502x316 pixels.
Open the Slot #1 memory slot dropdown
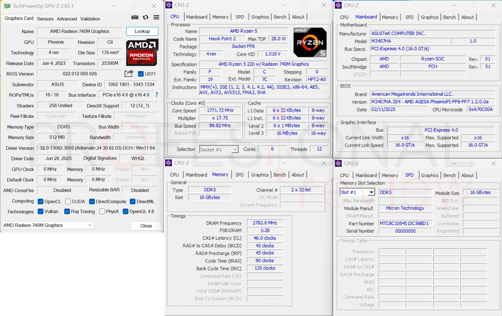(x=357, y=192)
